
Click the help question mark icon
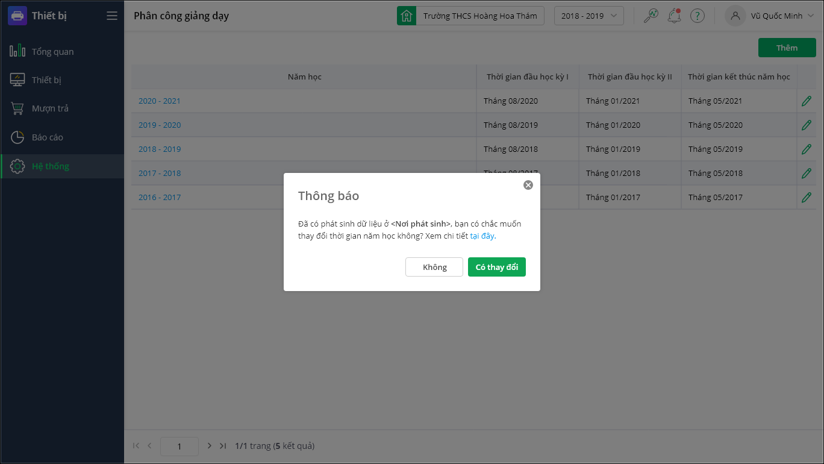(697, 16)
